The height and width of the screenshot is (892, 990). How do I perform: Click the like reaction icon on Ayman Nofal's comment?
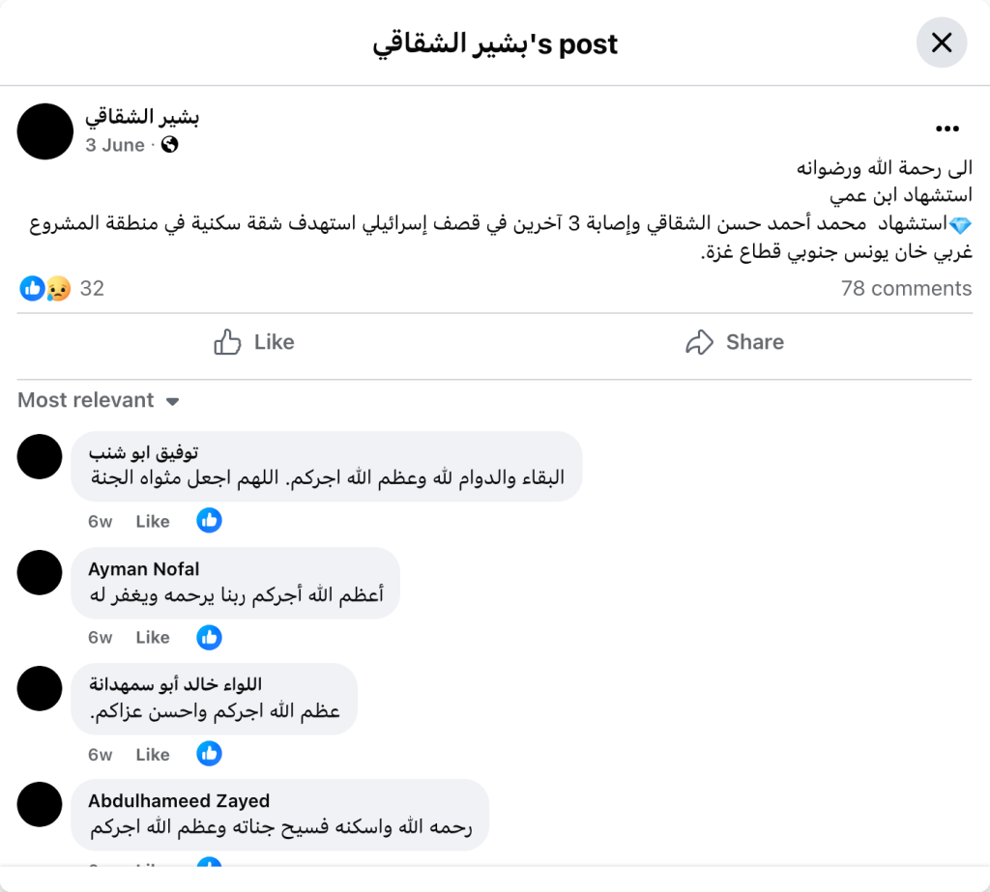point(209,637)
